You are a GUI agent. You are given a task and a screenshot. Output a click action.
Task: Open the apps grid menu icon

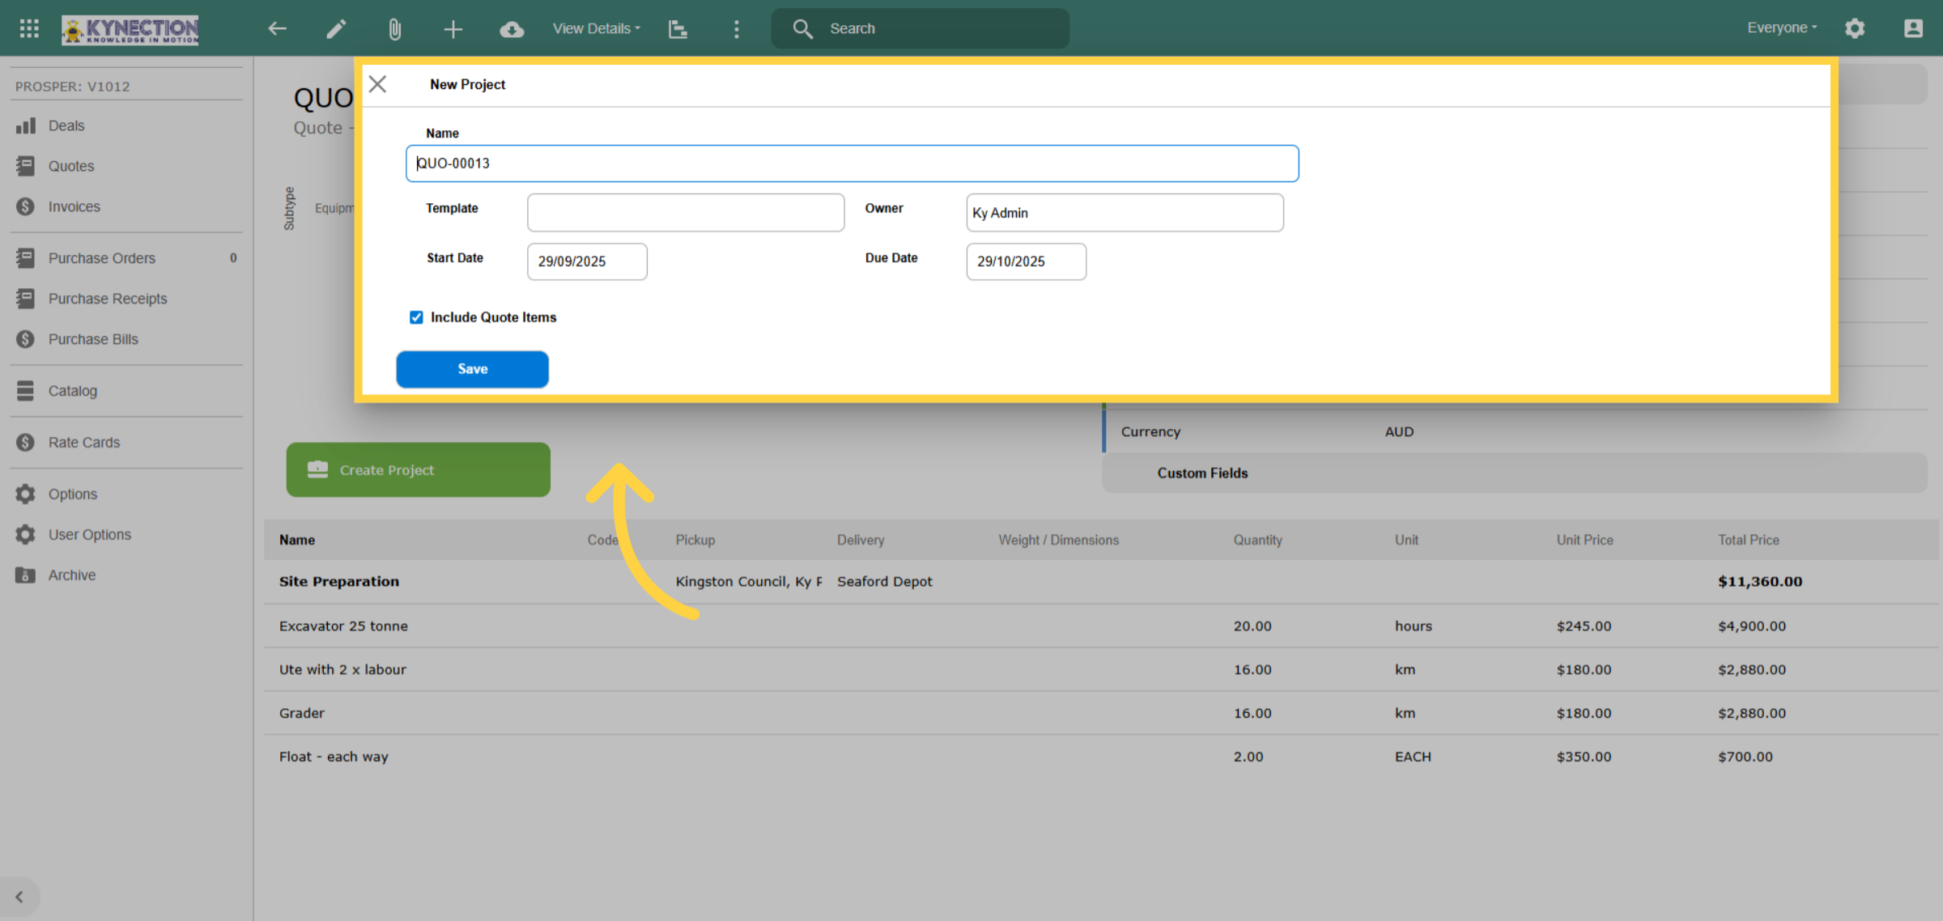point(29,28)
